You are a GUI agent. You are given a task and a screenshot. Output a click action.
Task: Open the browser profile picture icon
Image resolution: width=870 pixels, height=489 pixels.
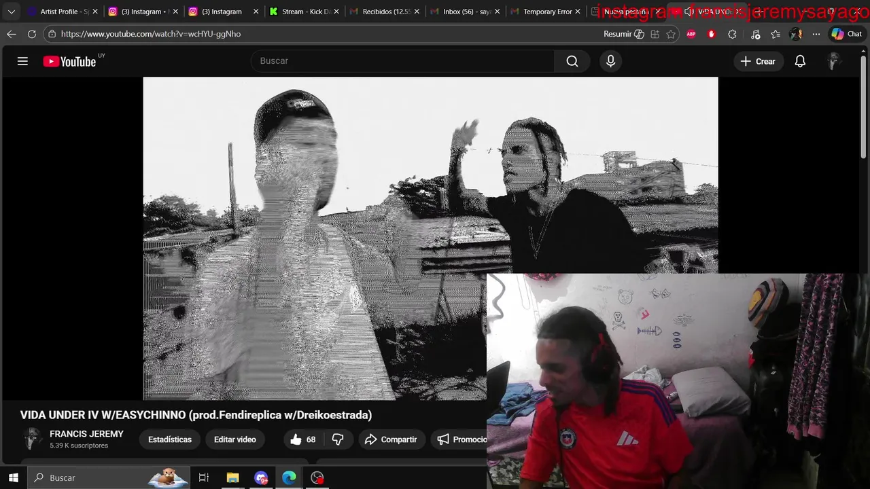[796, 34]
